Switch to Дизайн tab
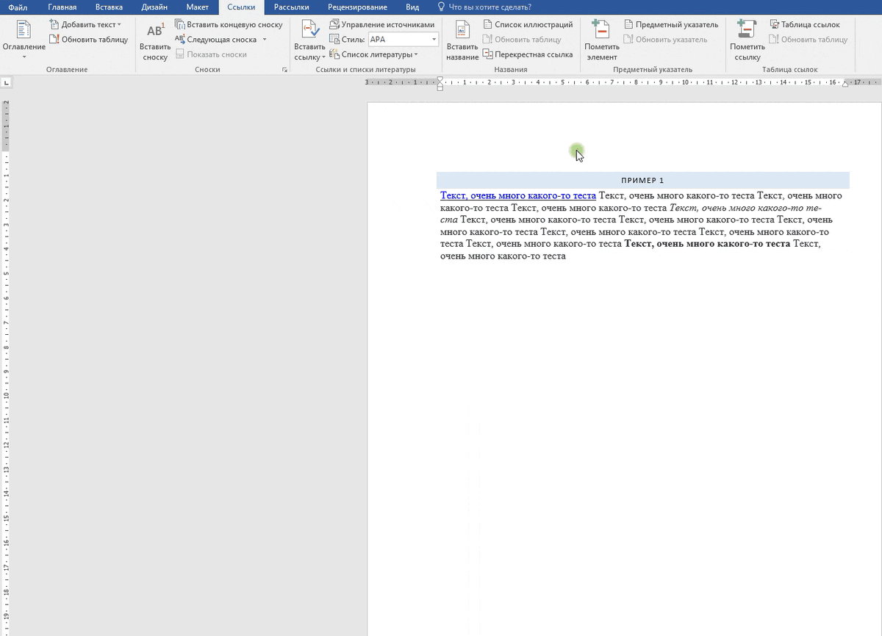This screenshot has width=882, height=636. click(x=154, y=7)
